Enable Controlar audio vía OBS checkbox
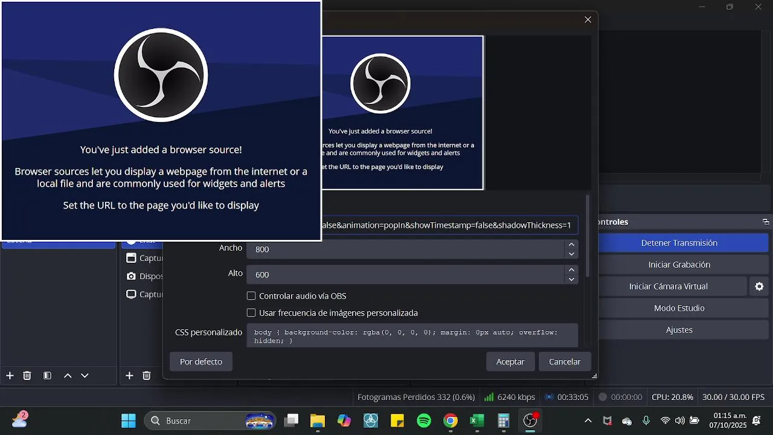The width and height of the screenshot is (773, 435). 251,296
